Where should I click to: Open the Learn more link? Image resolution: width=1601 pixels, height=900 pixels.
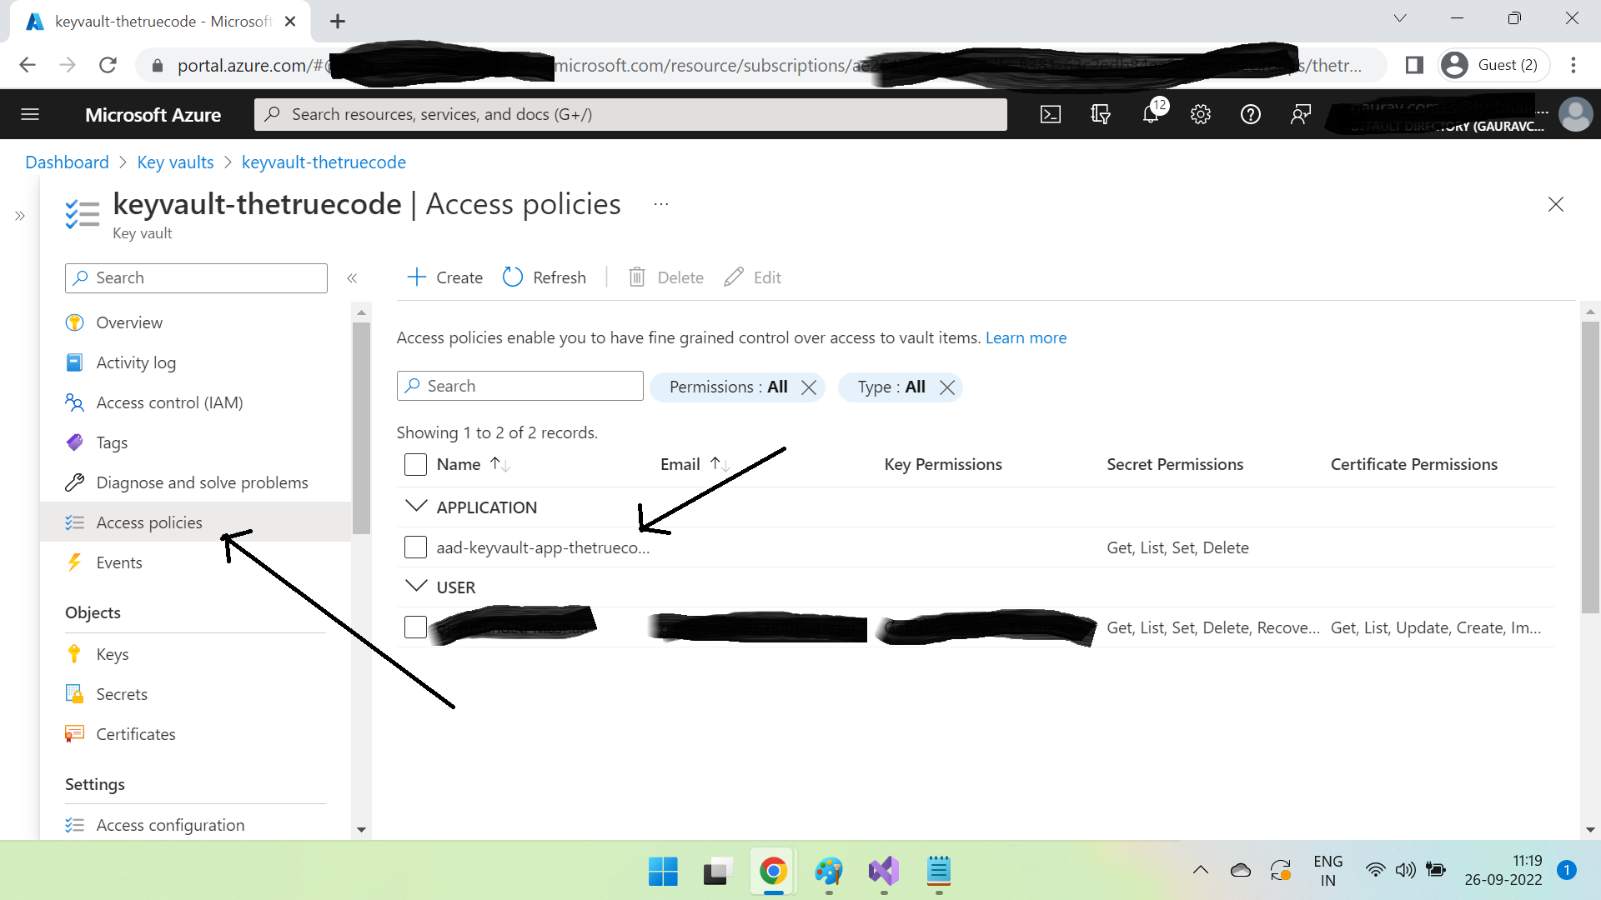(1026, 337)
